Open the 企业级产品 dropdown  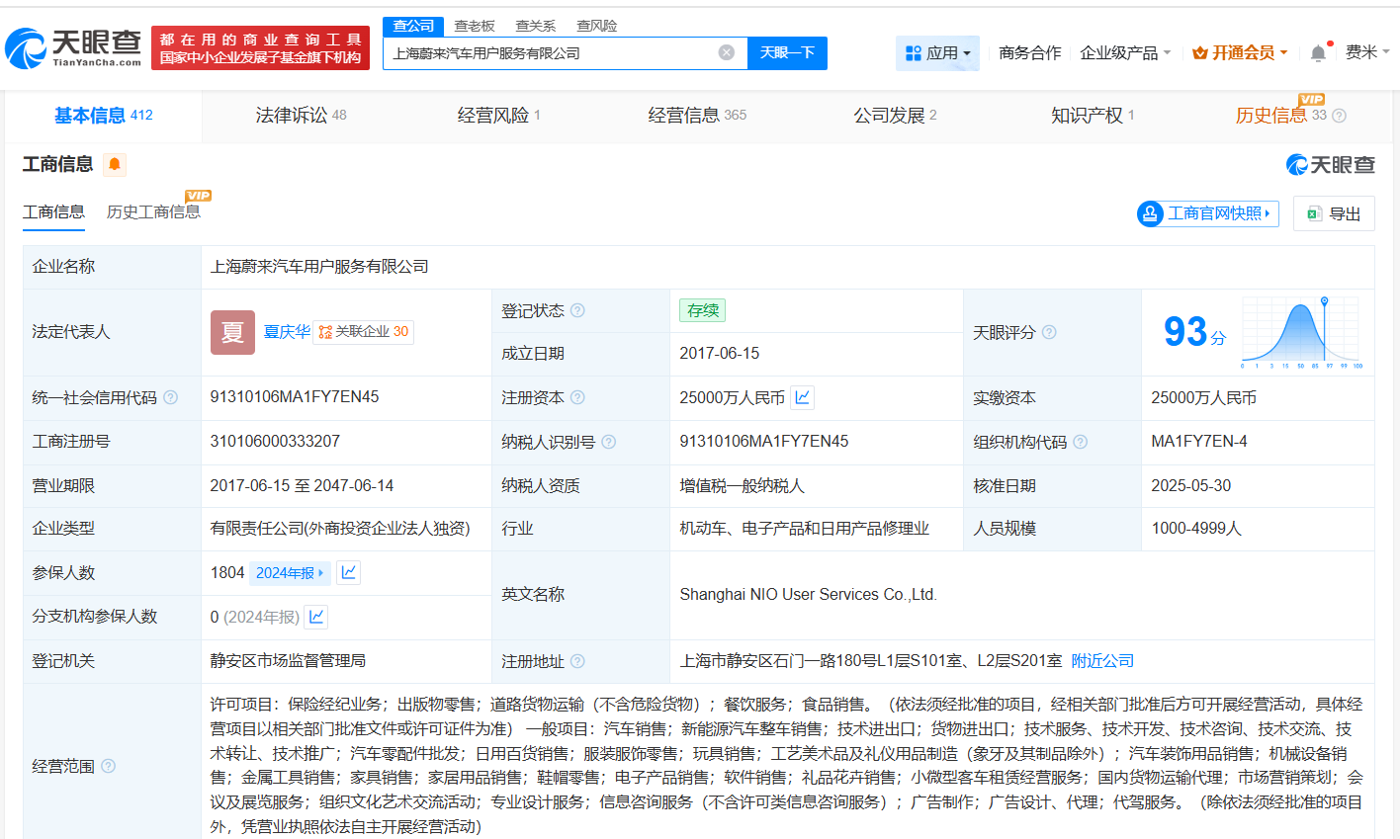click(1153, 52)
